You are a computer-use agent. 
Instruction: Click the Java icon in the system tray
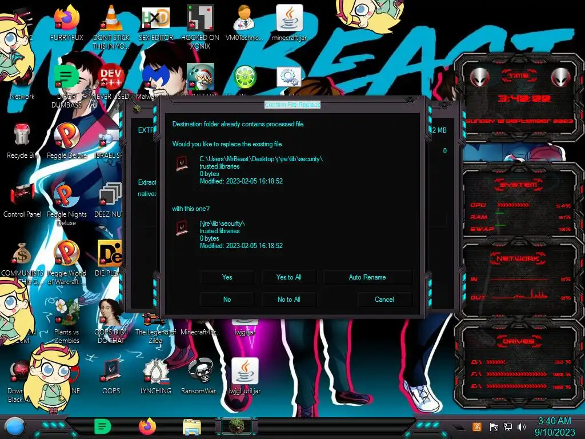point(477,426)
